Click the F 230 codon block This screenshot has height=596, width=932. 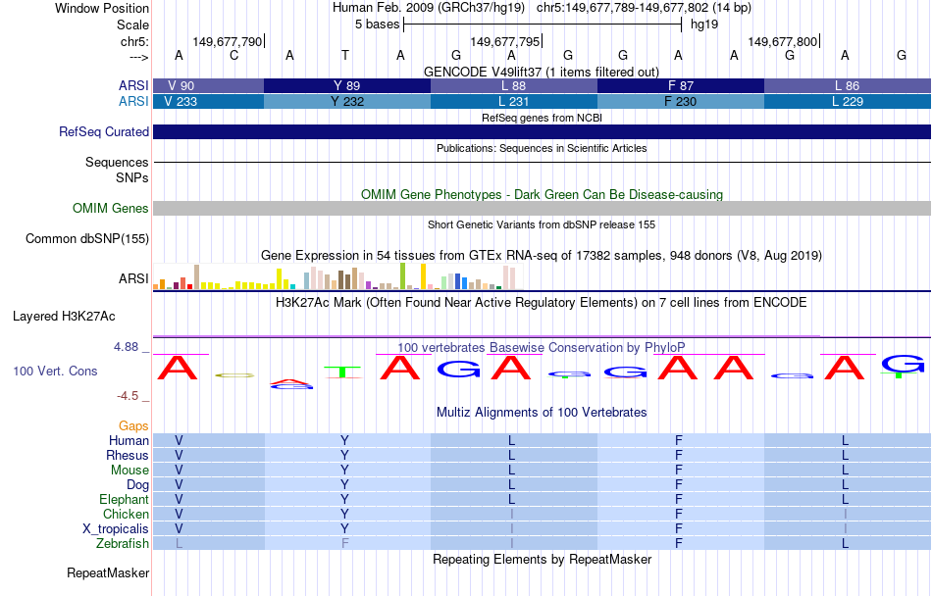[x=681, y=102]
